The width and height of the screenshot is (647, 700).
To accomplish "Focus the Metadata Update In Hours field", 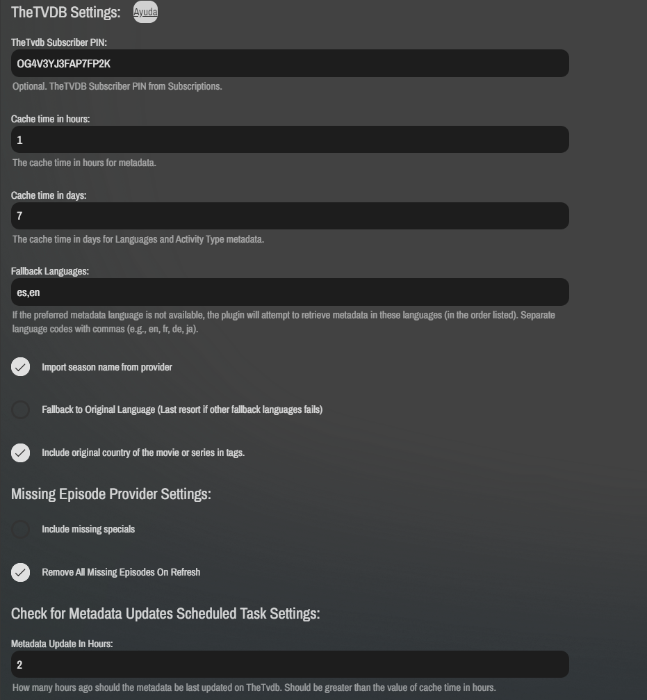I will click(290, 665).
